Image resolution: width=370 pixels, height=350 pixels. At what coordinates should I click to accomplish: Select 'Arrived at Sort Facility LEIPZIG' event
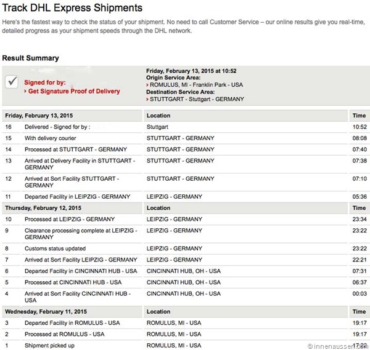[x=81, y=260]
